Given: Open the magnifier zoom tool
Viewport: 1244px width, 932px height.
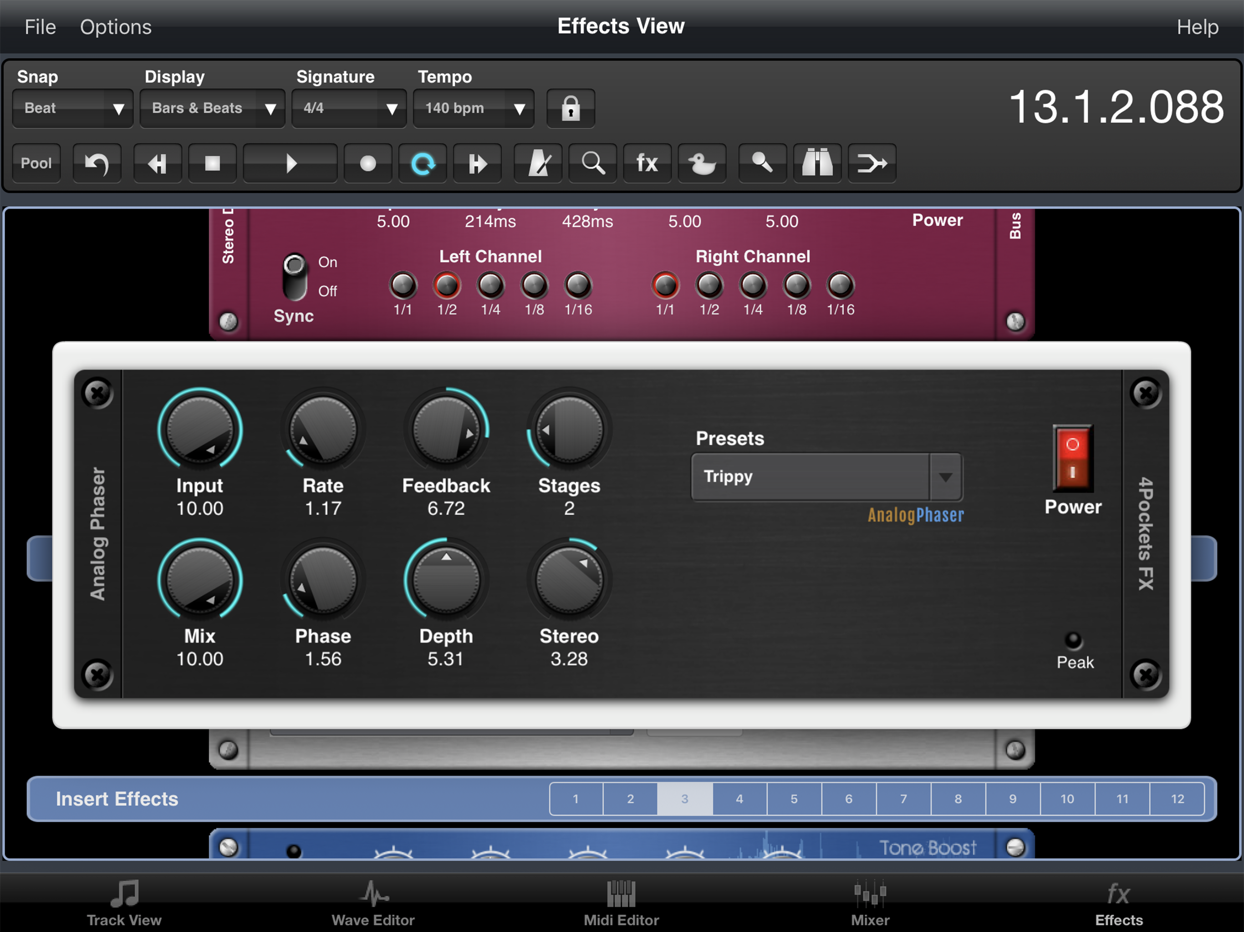Looking at the screenshot, I should pos(592,163).
